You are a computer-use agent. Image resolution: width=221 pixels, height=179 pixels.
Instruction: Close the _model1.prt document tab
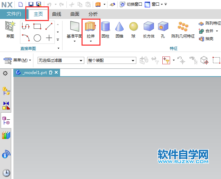coord(56,73)
